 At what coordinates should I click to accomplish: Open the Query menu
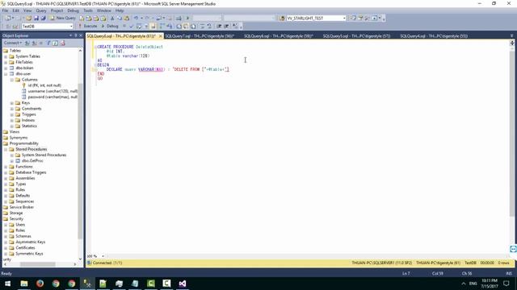point(41,10)
